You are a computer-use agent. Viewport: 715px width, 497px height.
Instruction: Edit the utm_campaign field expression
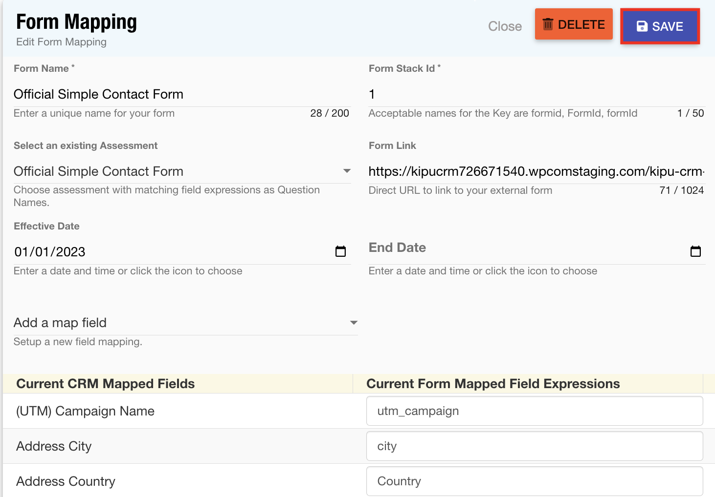pos(534,411)
